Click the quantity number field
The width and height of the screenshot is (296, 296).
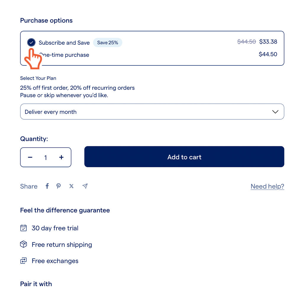[46, 157]
